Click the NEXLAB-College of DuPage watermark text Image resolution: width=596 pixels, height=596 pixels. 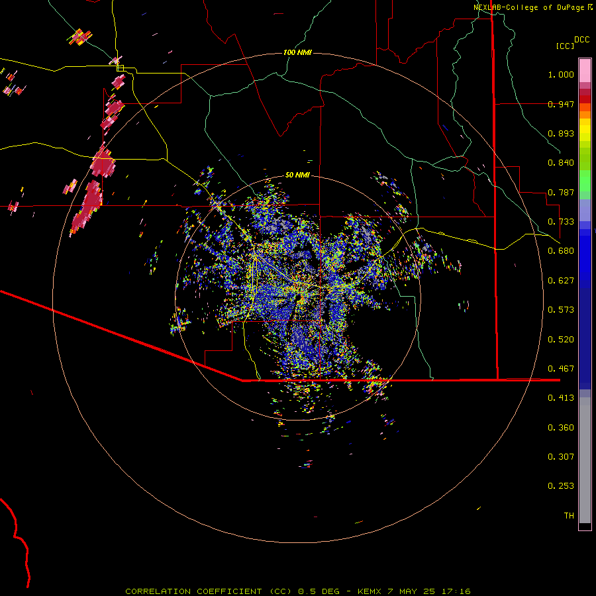pyautogui.click(x=532, y=7)
